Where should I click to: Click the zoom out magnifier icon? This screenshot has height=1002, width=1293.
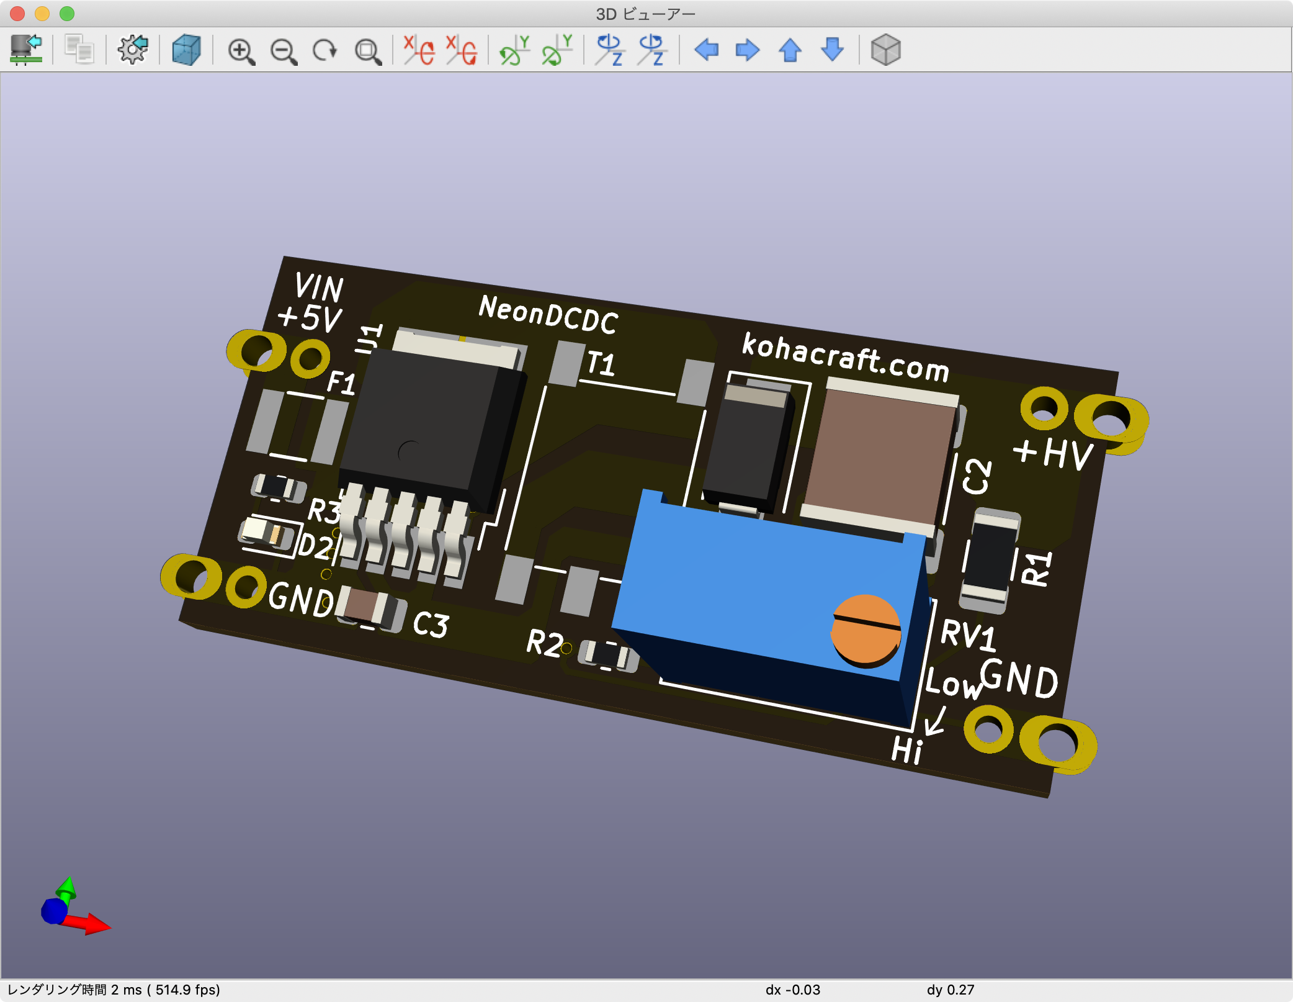pyautogui.click(x=284, y=51)
